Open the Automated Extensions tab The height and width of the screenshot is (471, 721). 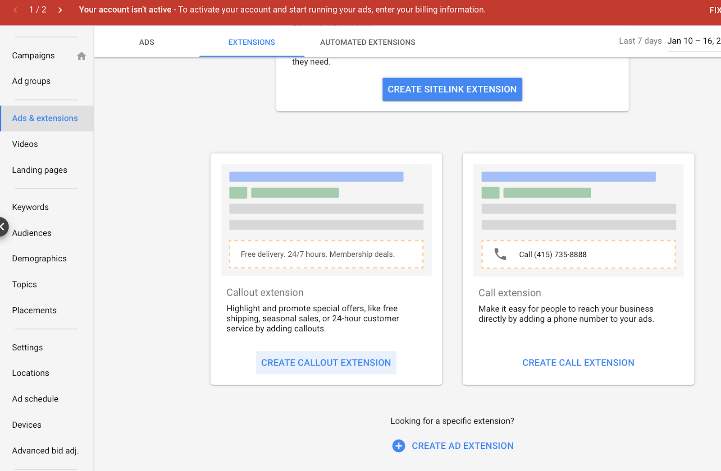[368, 42]
